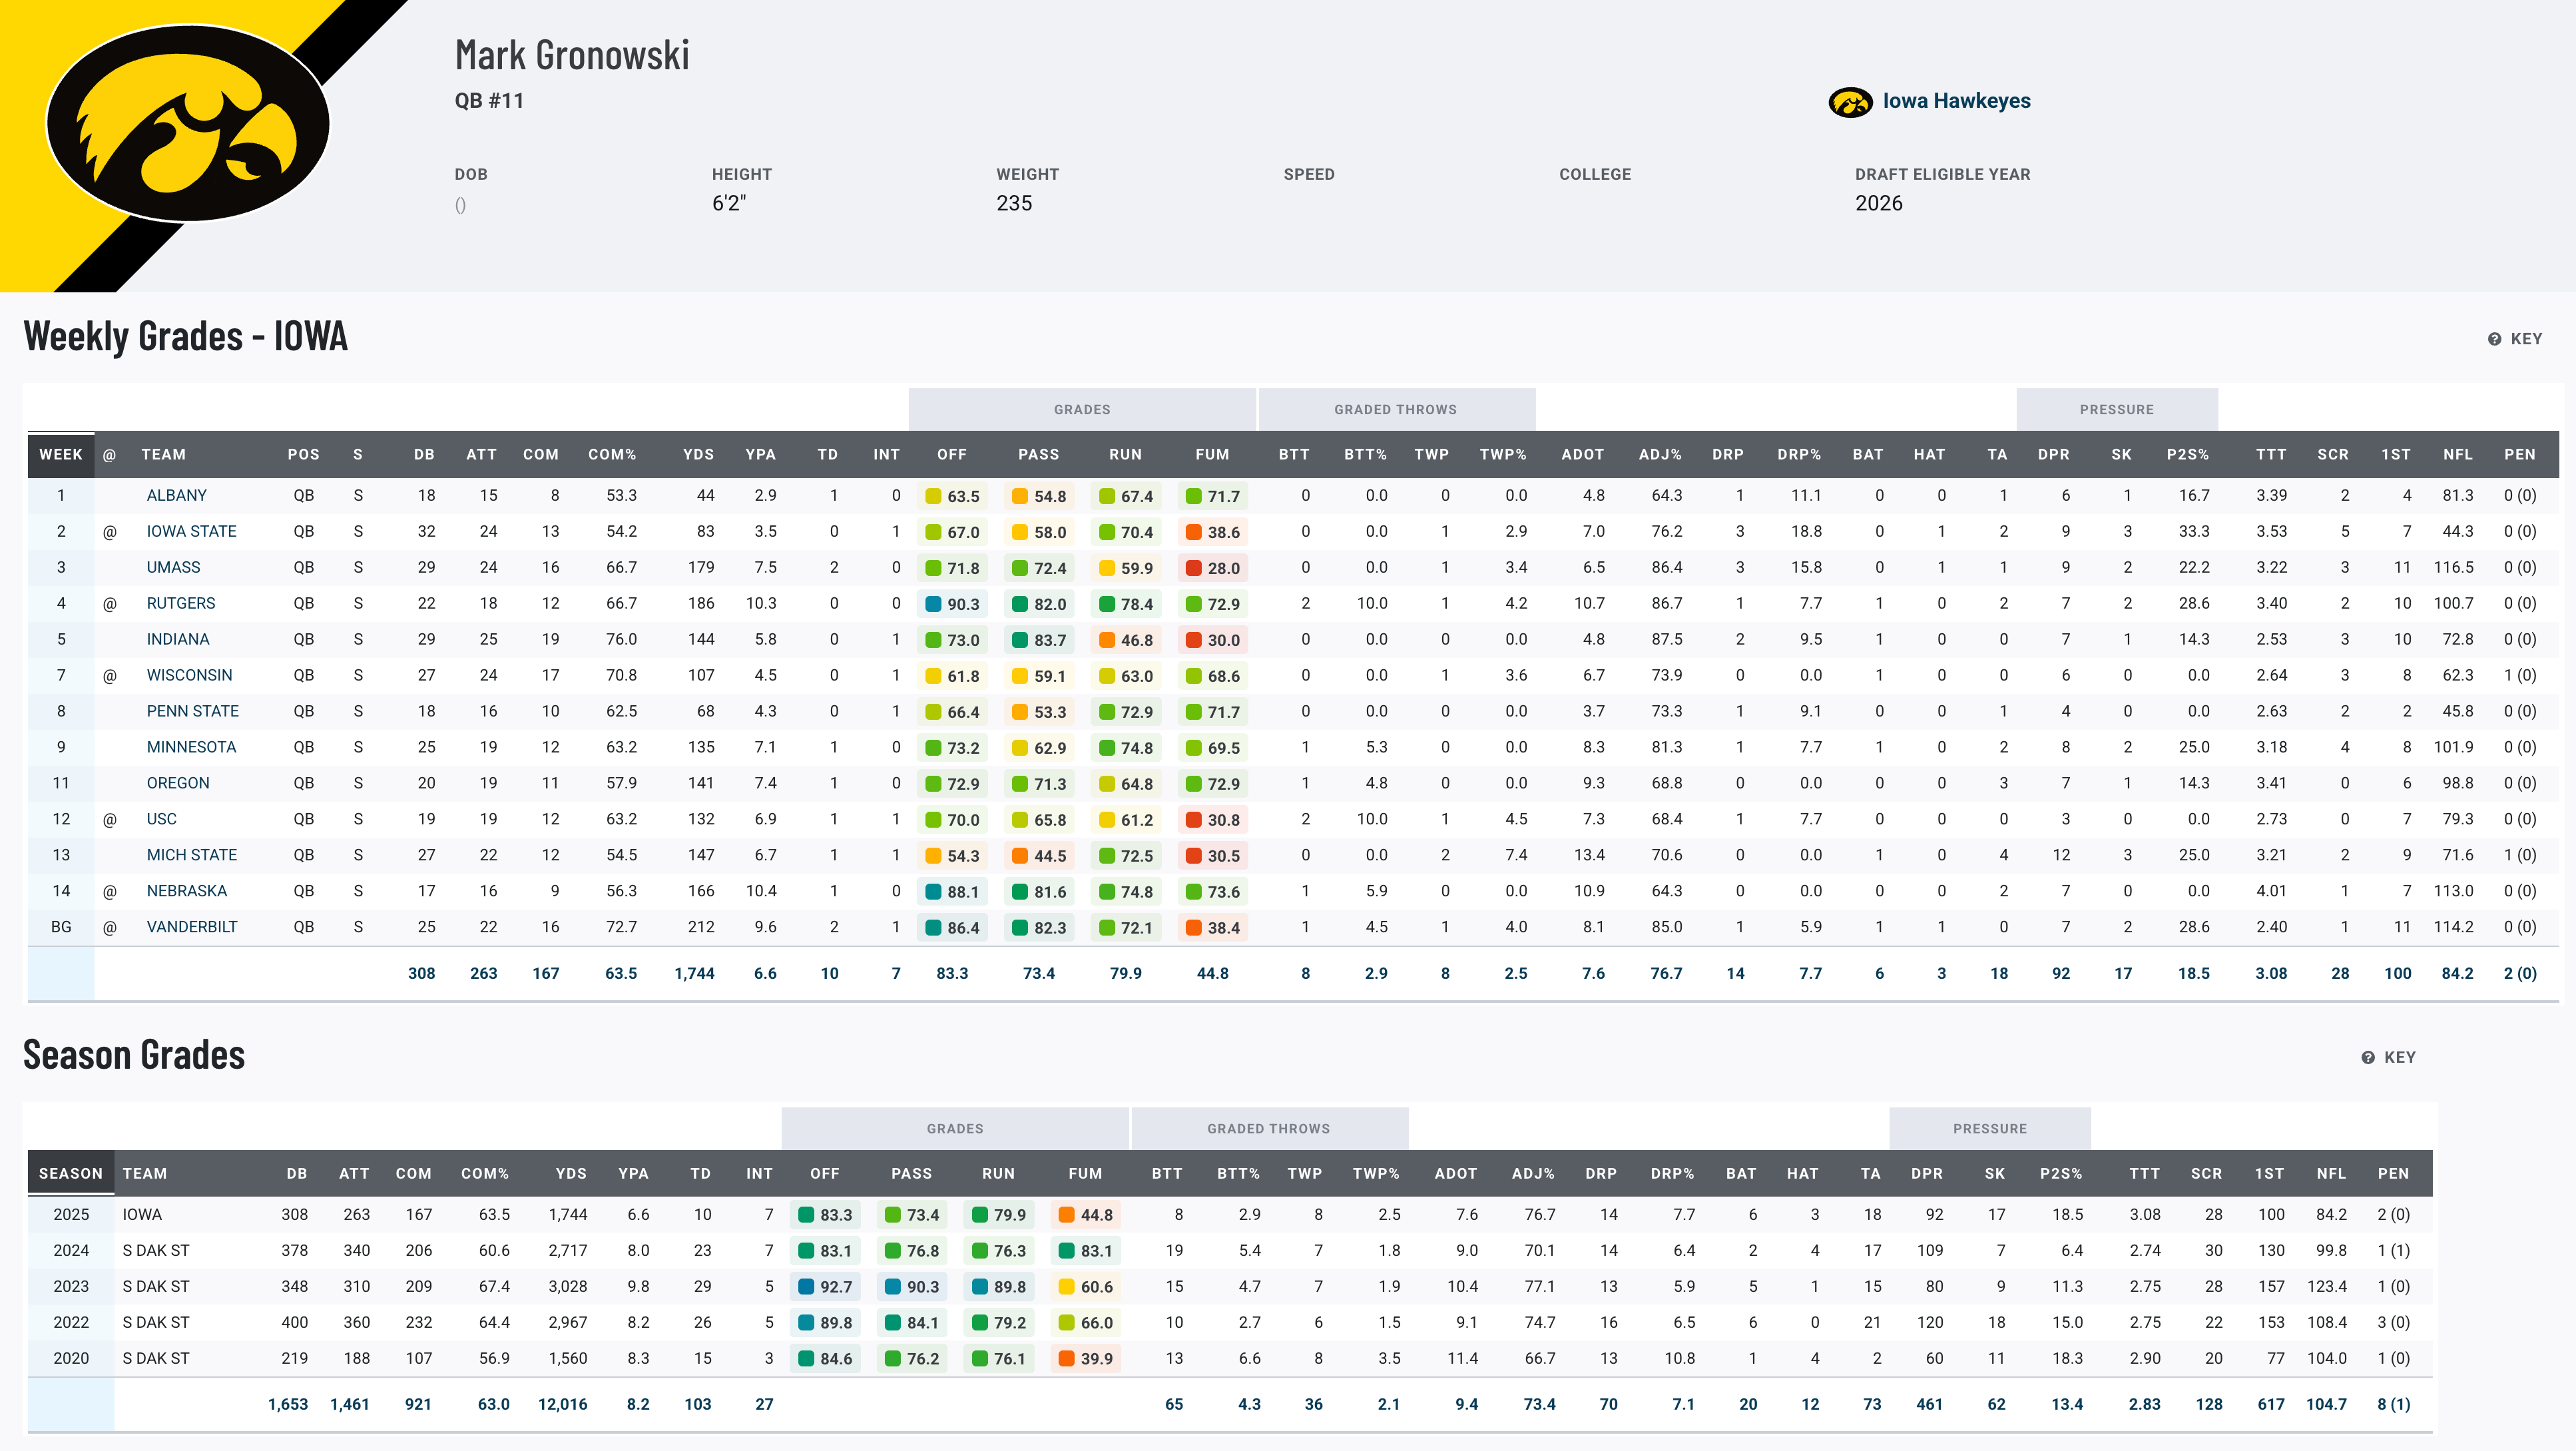Sort season table by SEASON header
2576x1451 pixels.
(x=70, y=1173)
